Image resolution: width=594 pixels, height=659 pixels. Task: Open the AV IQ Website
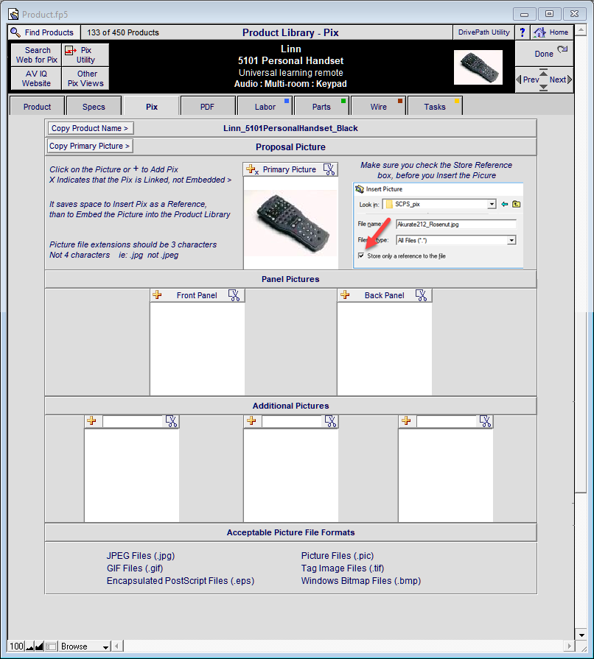[37, 78]
